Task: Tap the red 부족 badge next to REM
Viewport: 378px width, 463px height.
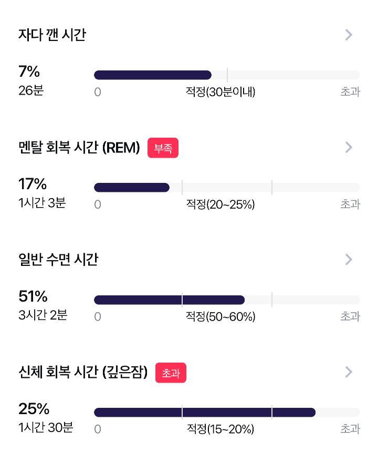Action: point(163,148)
